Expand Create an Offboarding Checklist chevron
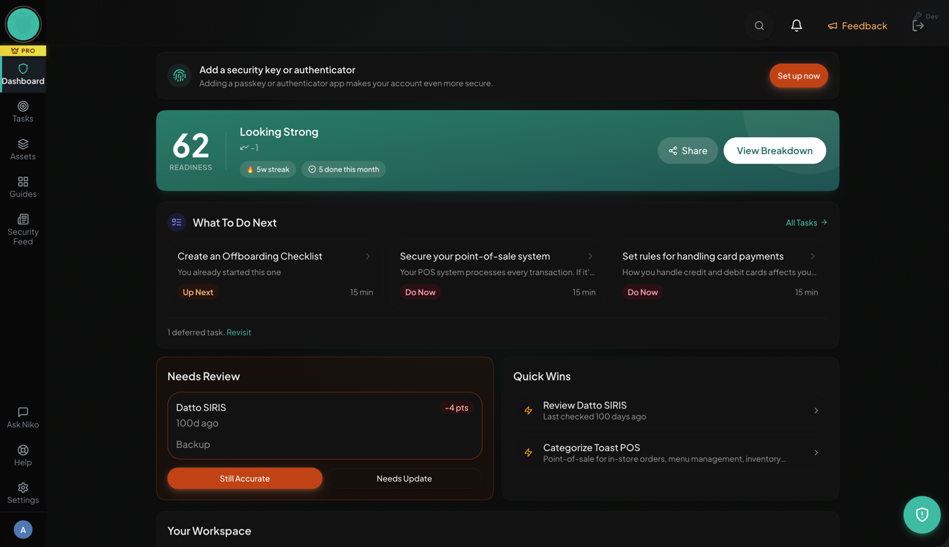The image size is (949, 547). pos(368,256)
